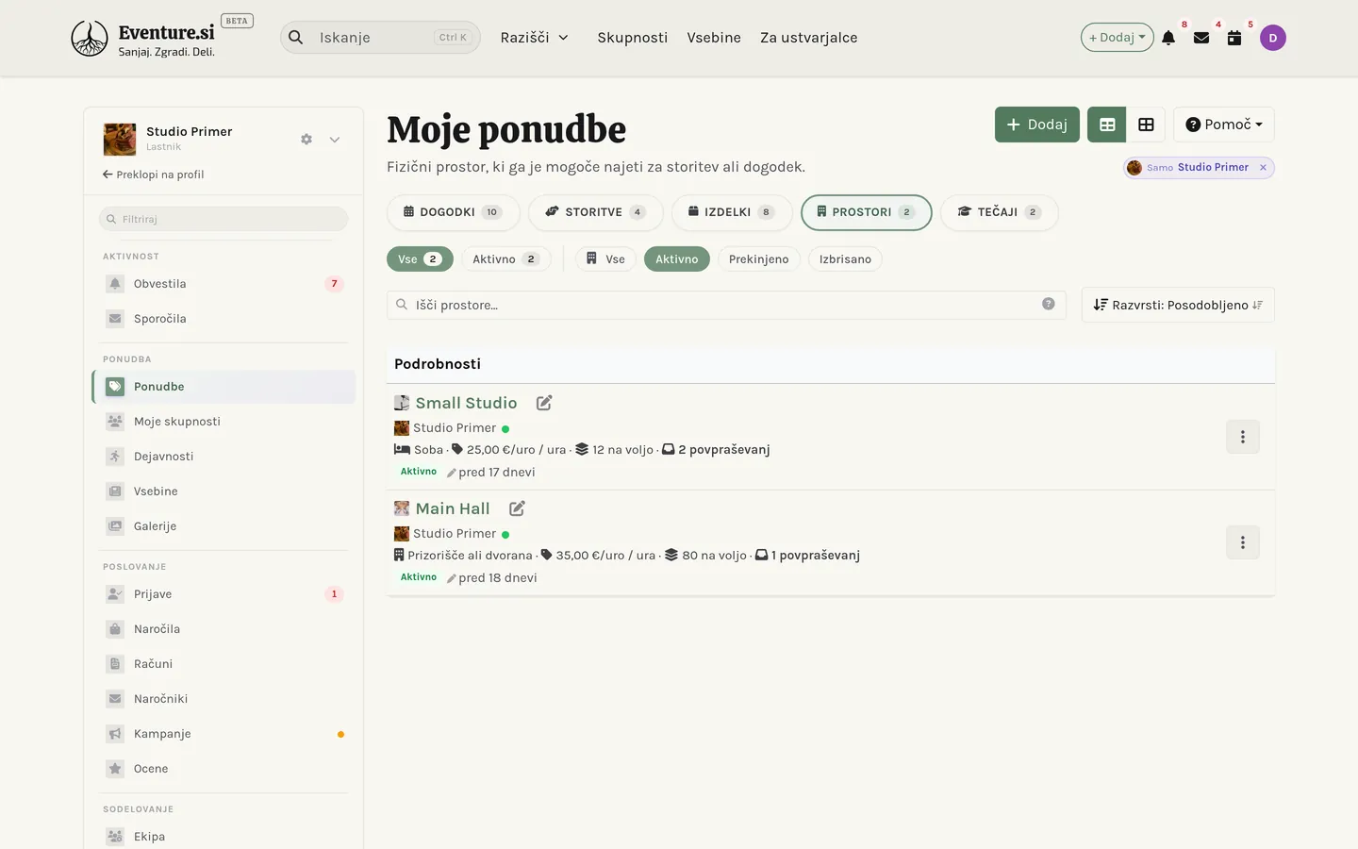Expand the Studio Primer profile chevron
1358x849 pixels.
[335, 140]
